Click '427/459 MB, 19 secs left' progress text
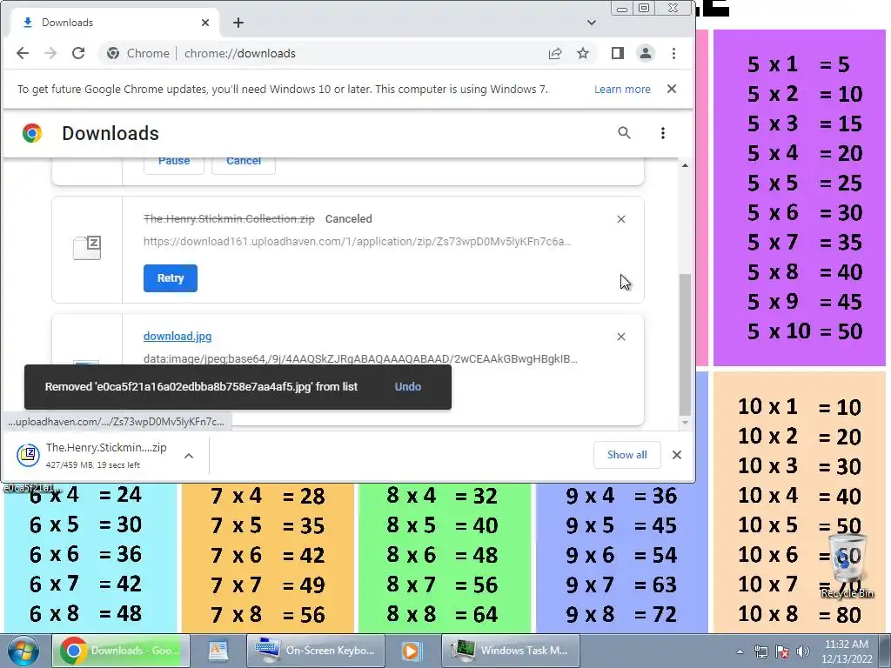891x668 pixels. pos(93,465)
